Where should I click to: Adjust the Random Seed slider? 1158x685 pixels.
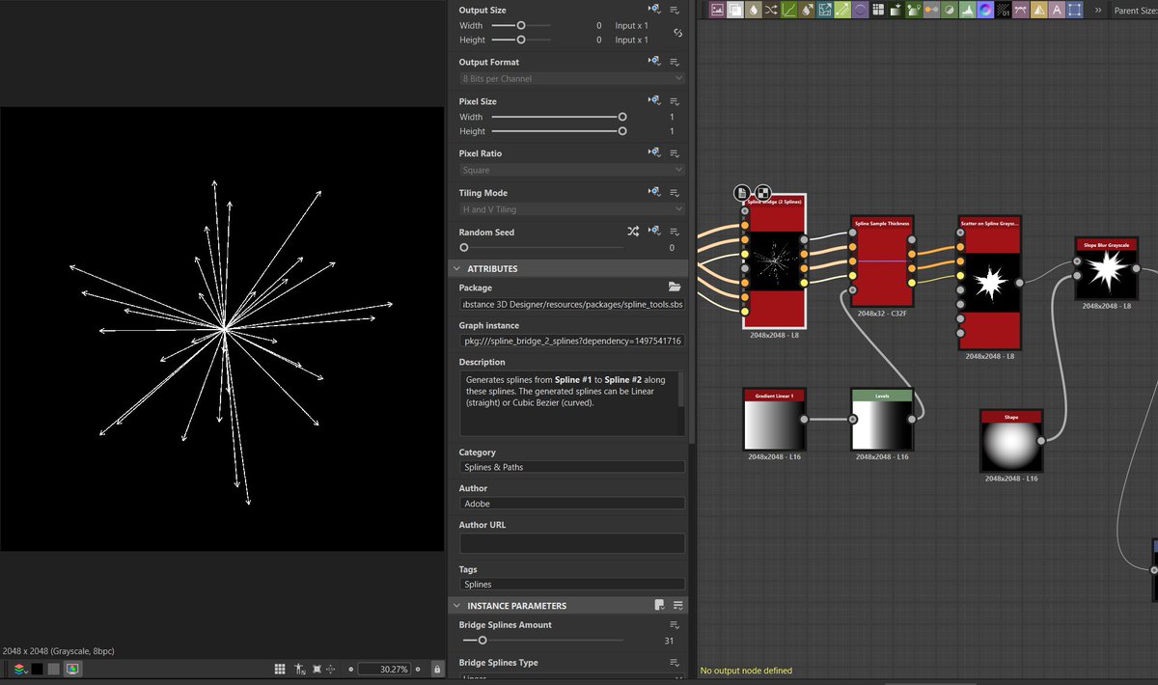(543, 248)
